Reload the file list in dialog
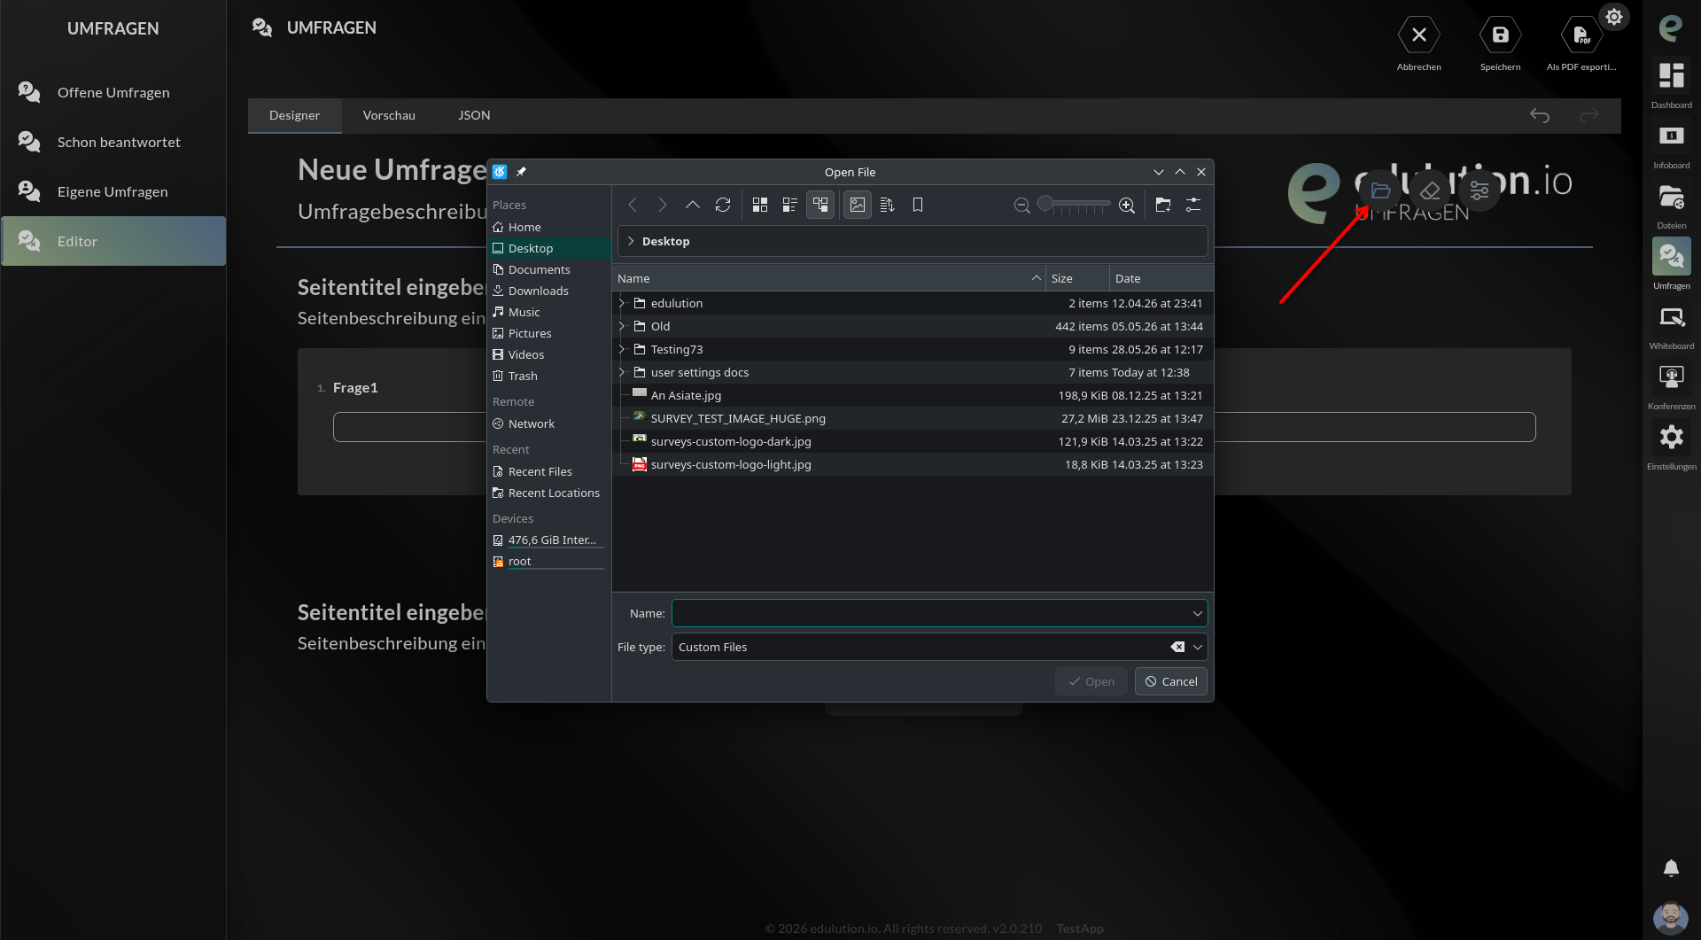The height and width of the screenshot is (940, 1701). click(x=723, y=205)
